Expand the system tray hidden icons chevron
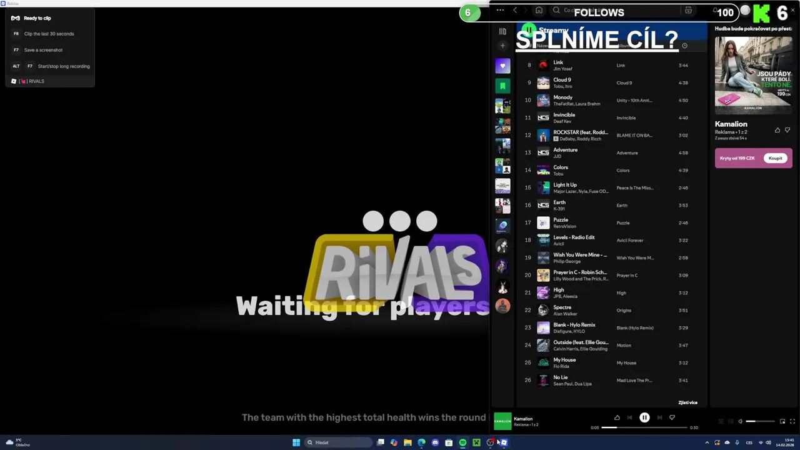800x450 pixels. 707,442
